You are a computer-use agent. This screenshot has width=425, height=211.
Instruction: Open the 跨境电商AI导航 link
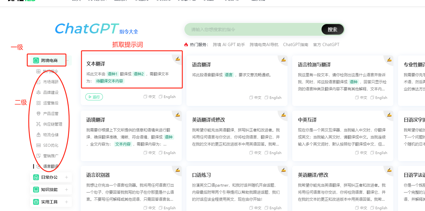click(x=264, y=45)
